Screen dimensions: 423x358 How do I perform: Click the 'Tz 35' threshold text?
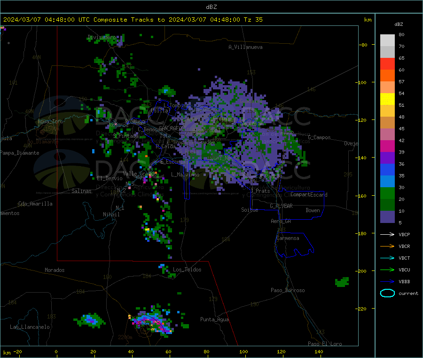253,20
